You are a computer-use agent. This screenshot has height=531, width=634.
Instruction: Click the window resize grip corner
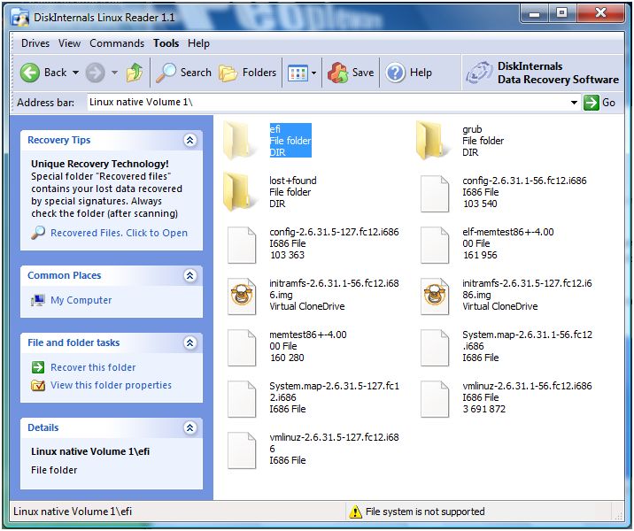tap(619, 516)
